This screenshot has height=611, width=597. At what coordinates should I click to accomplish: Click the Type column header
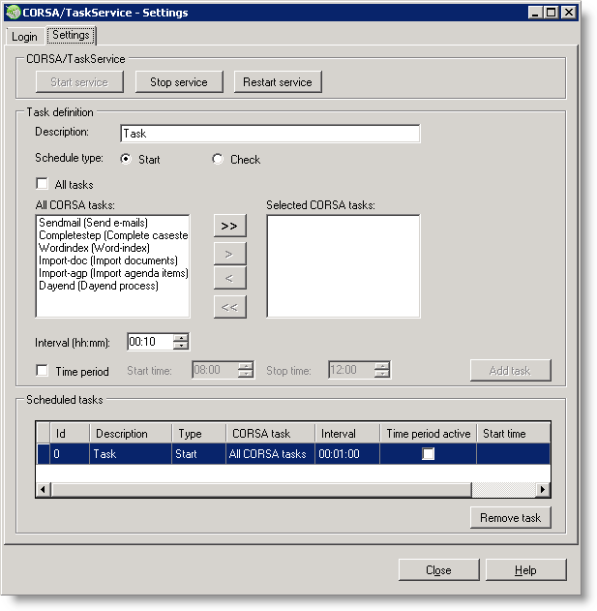point(198,433)
